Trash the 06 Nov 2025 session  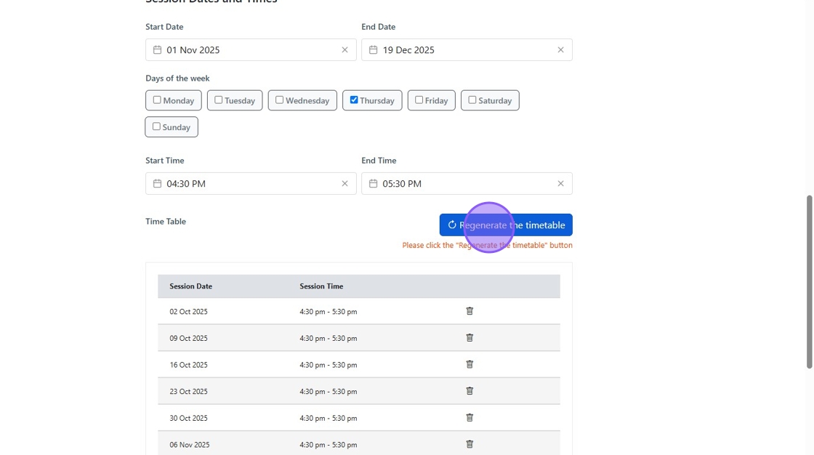click(x=470, y=444)
